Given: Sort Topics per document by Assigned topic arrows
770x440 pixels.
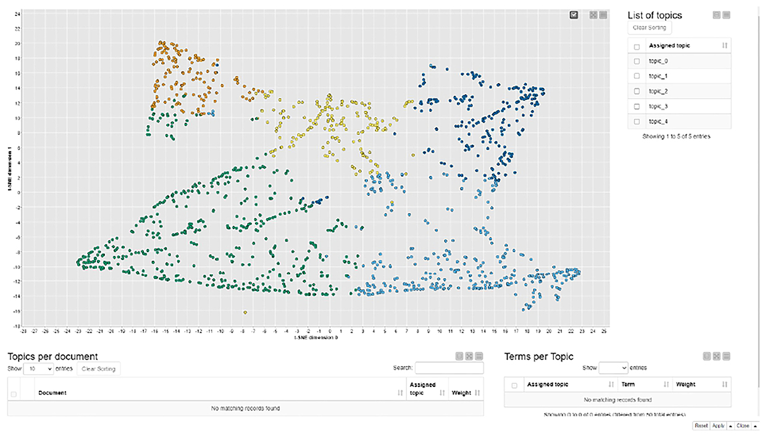Looking at the screenshot, I should tap(442, 393).
